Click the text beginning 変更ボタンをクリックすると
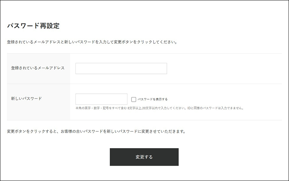This screenshot has width=289, height=181. click(x=96, y=131)
